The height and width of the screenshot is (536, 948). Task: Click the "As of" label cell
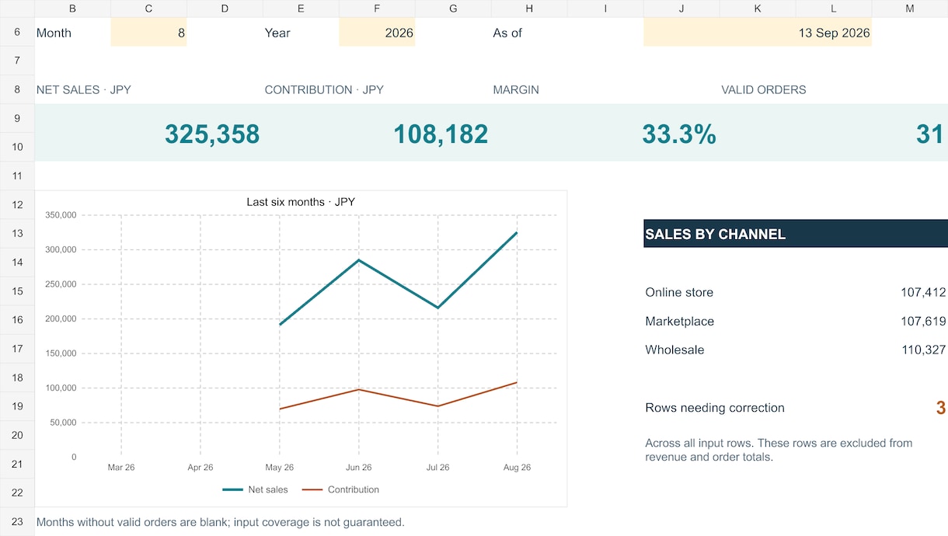click(507, 33)
